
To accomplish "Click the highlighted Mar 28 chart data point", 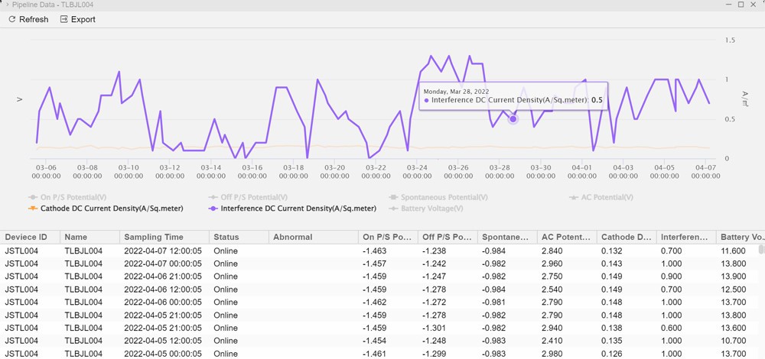I will pyautogui.click(x=513, y=118).
